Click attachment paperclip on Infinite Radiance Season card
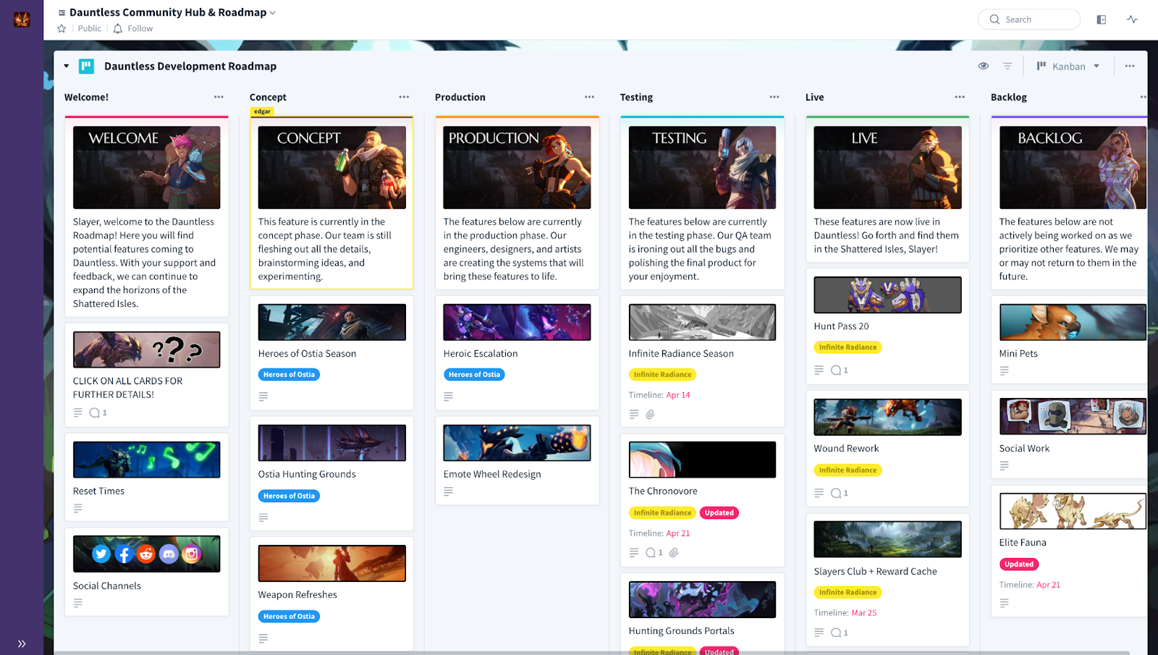This screenshot has width=1158, height=655. coord(651,415)
